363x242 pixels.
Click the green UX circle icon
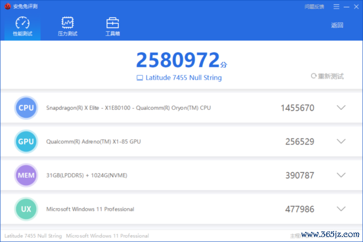coord(26,209)
